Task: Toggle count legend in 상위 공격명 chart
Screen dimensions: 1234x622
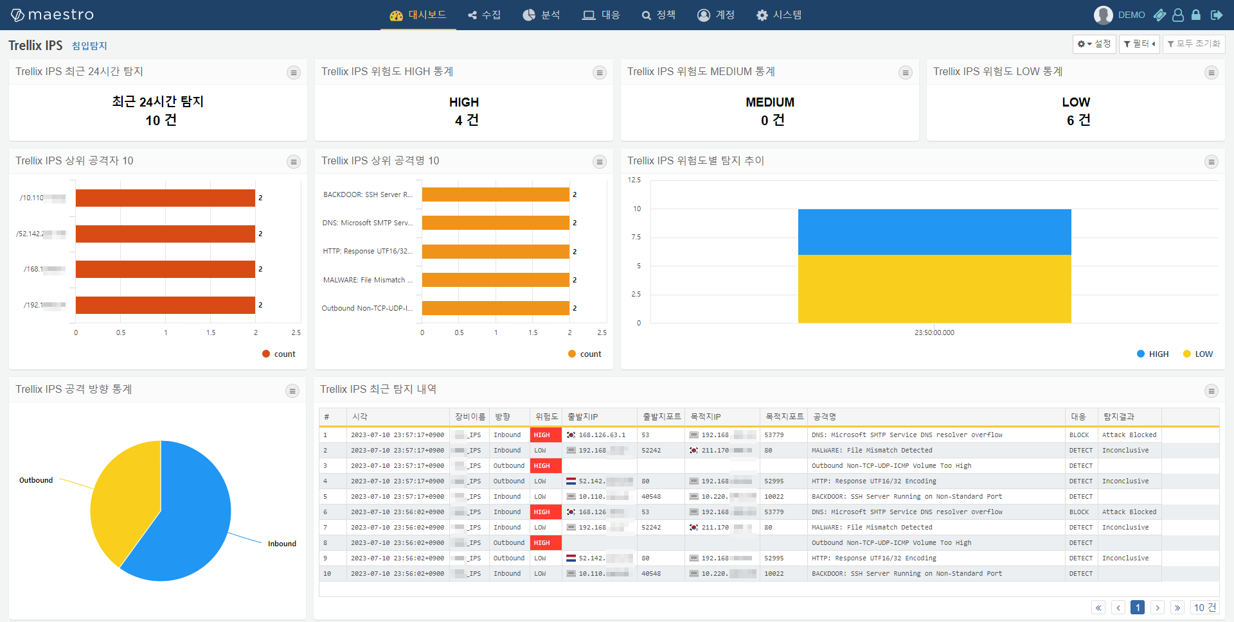Action: click(585, 354)
